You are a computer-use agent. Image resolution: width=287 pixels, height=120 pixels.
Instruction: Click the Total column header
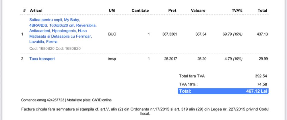pos(262,11)
